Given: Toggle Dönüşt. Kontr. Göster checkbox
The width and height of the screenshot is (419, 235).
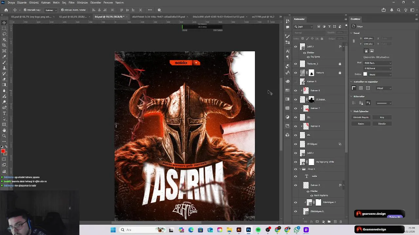Looking at the screenshot, I should coord(62,10).
